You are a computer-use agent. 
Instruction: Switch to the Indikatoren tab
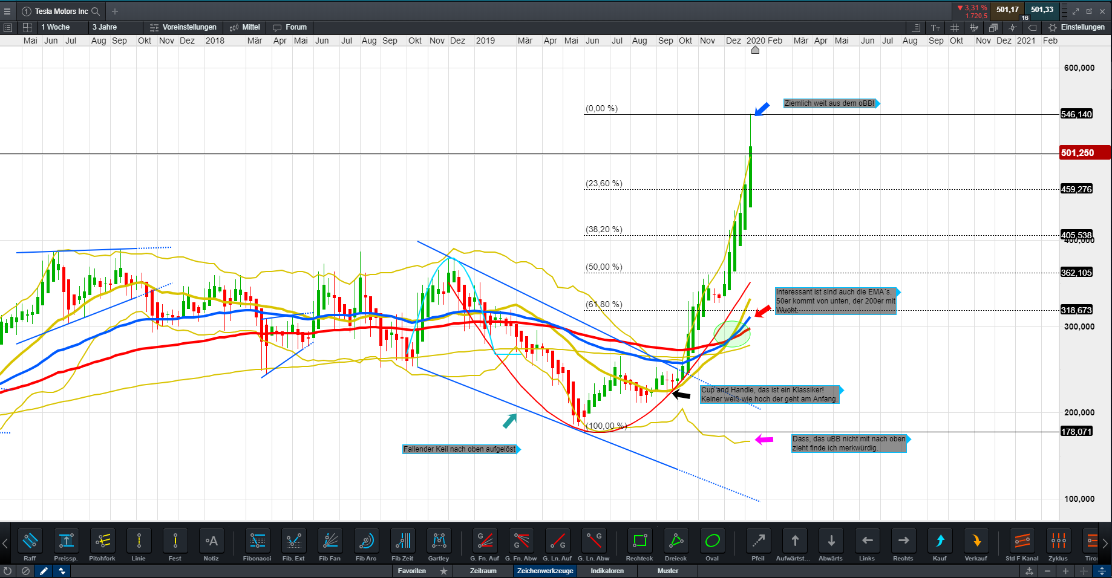(607, 571)
